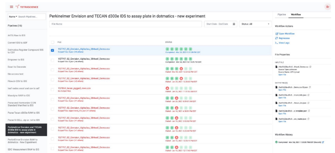
Task: Select the file-access-test pipeline
Action: (x=16, y=74)
